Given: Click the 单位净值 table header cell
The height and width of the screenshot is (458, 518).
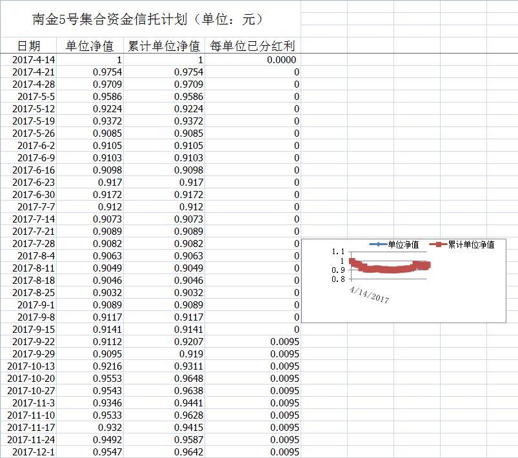Looking at the screenshot, I should 90,46.
